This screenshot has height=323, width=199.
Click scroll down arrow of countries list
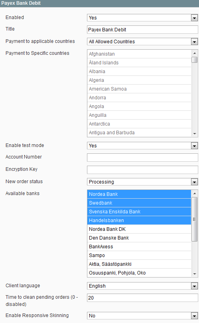(195, 134)
